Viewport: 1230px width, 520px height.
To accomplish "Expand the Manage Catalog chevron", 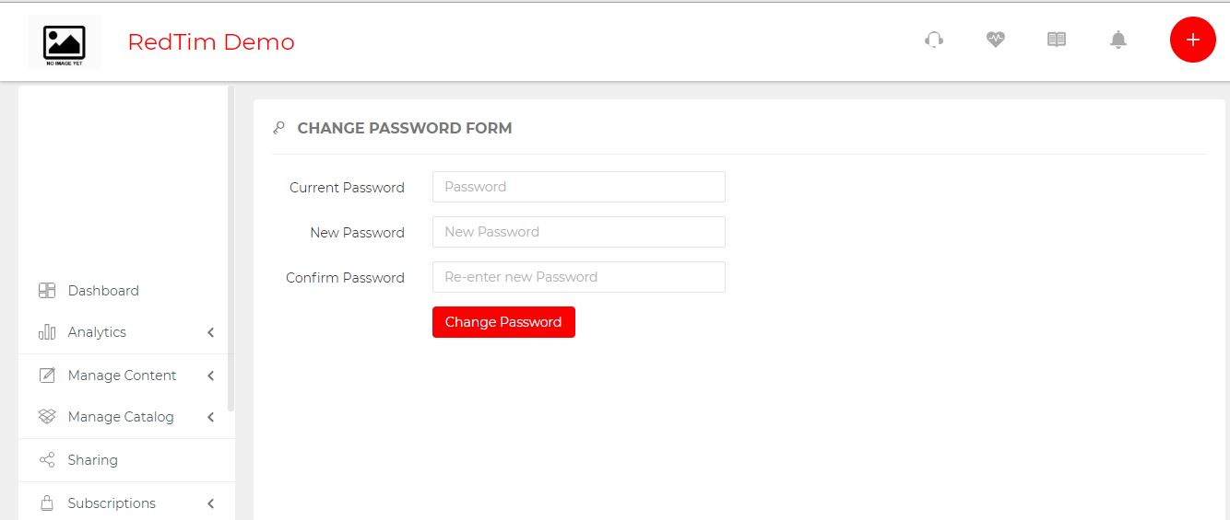I will [211, 417].
